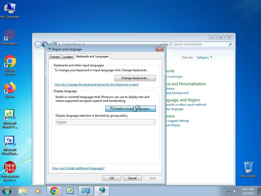
Task: Open keyboards or other input methods link
Action: 186,105
